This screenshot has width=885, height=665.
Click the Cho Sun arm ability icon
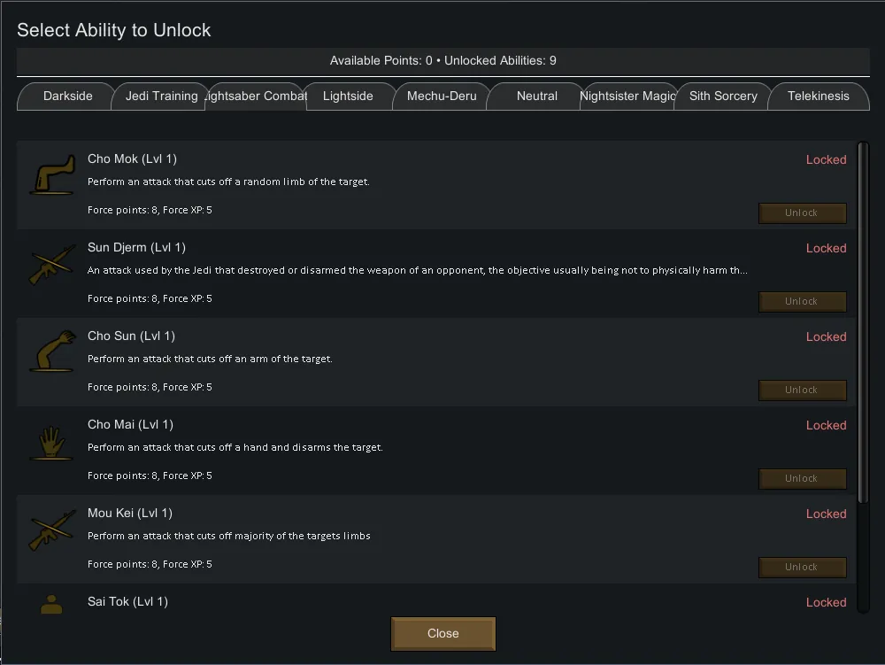[x=51, y=352]
